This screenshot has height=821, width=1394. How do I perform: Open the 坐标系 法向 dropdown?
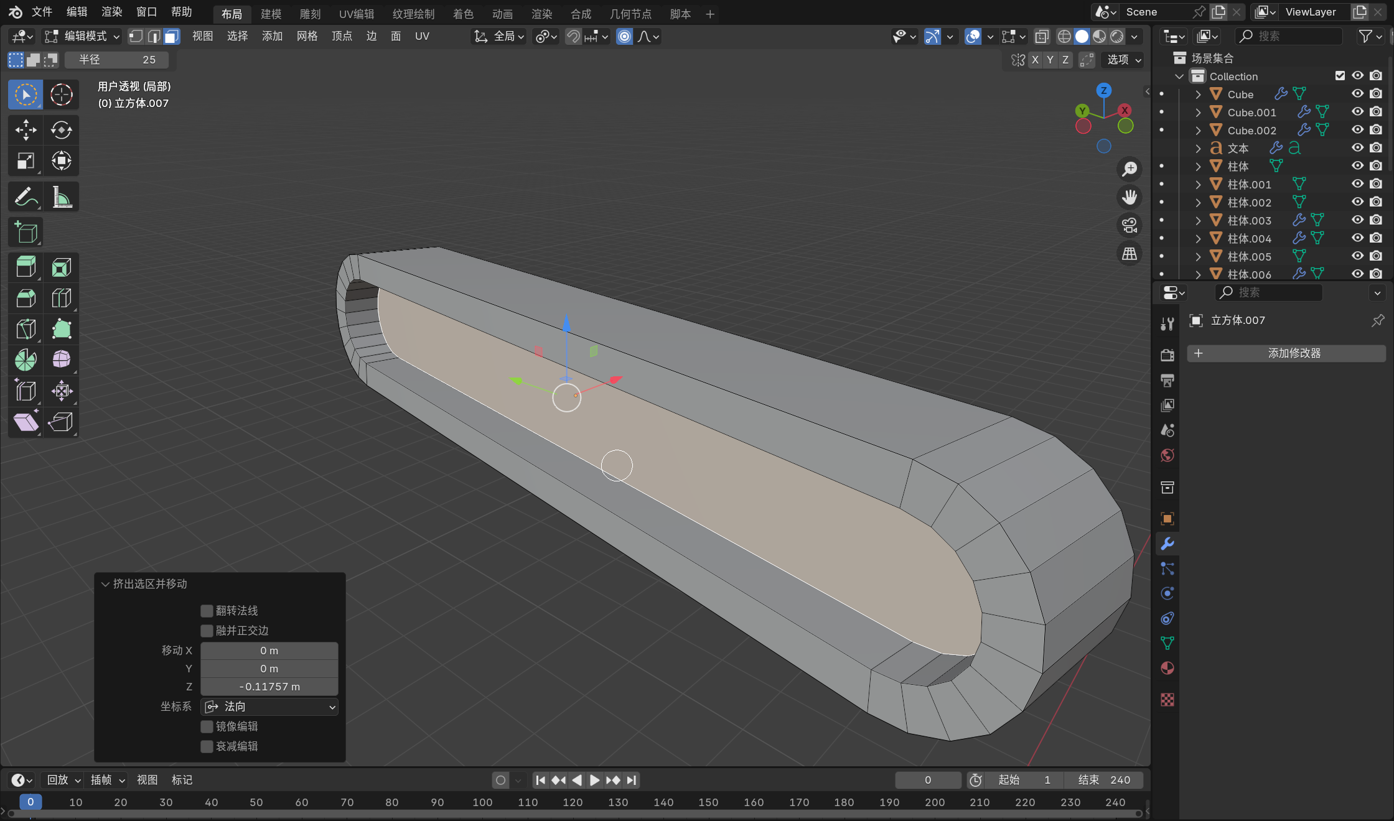click(x=269, y=707)
